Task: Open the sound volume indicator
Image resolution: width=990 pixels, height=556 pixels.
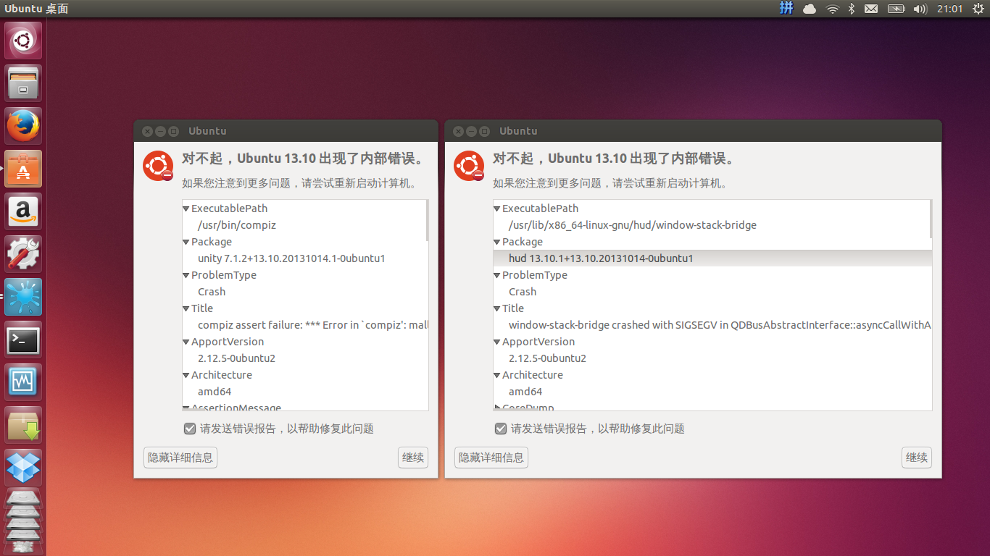Action: [920, 9]
